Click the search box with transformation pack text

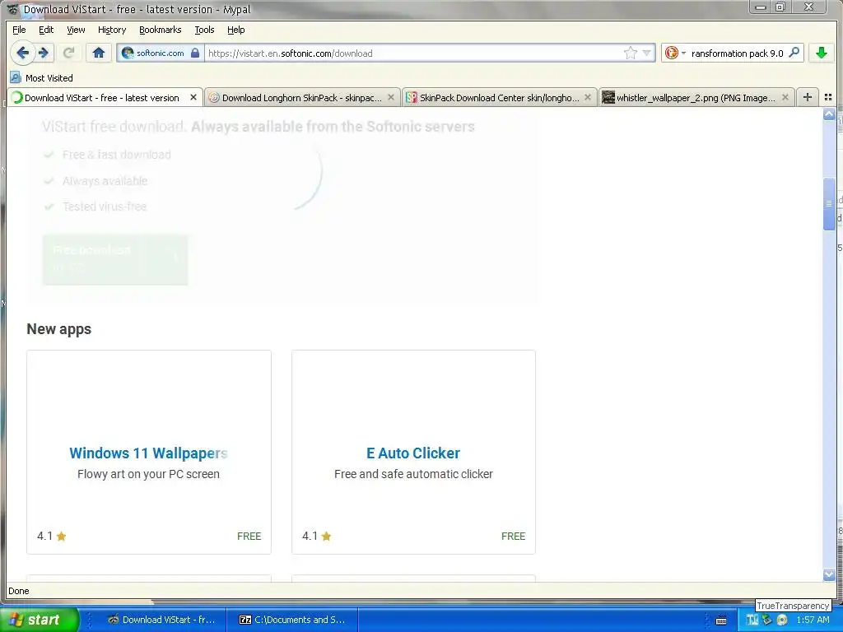click(737, 53)
